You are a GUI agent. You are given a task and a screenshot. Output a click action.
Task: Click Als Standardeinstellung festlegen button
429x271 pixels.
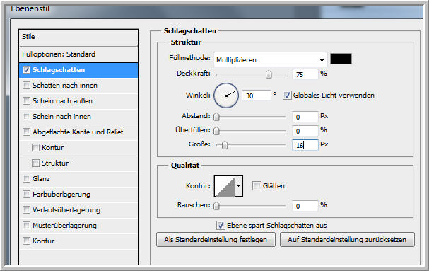point(216,240)
